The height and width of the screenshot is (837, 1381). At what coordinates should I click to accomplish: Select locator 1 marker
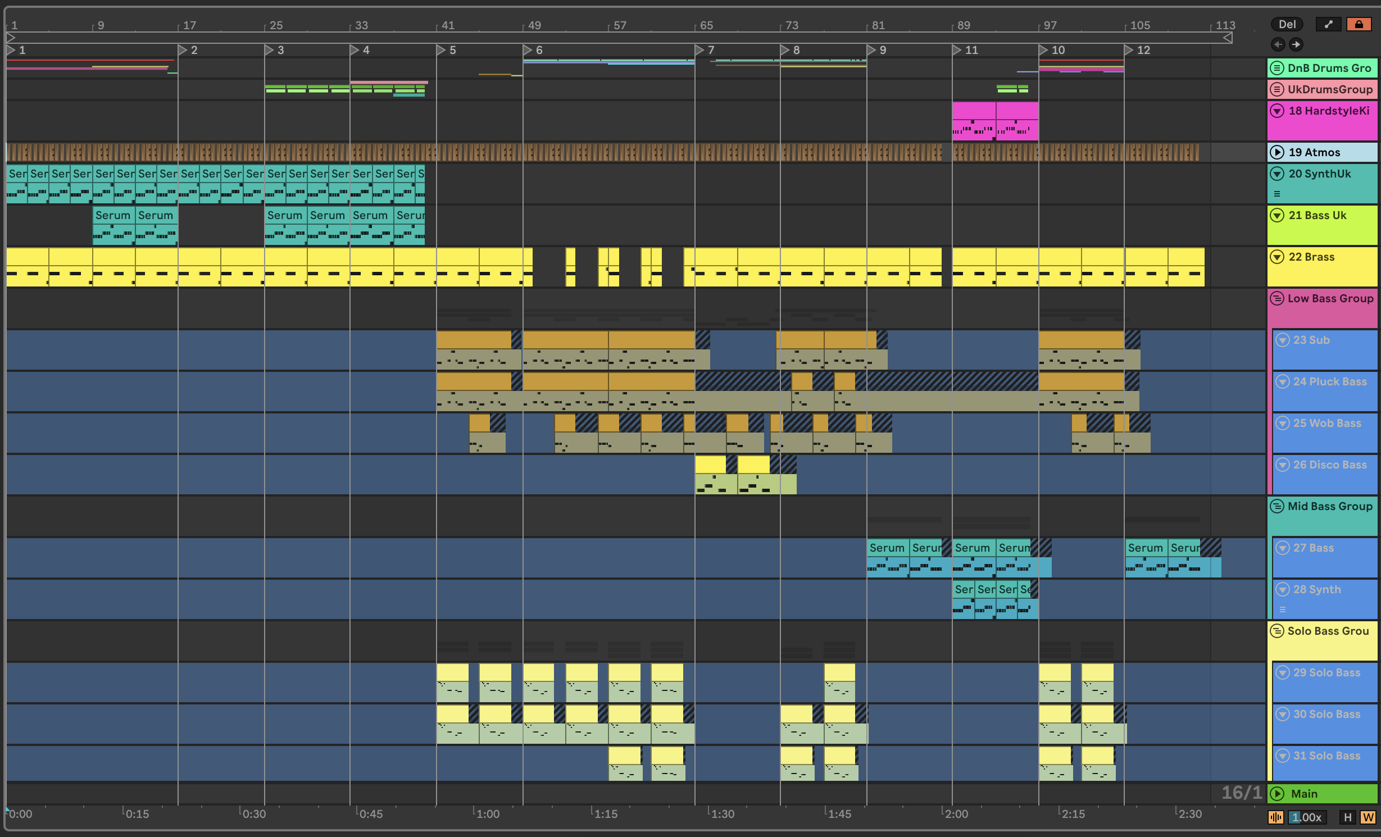[11, 50]
